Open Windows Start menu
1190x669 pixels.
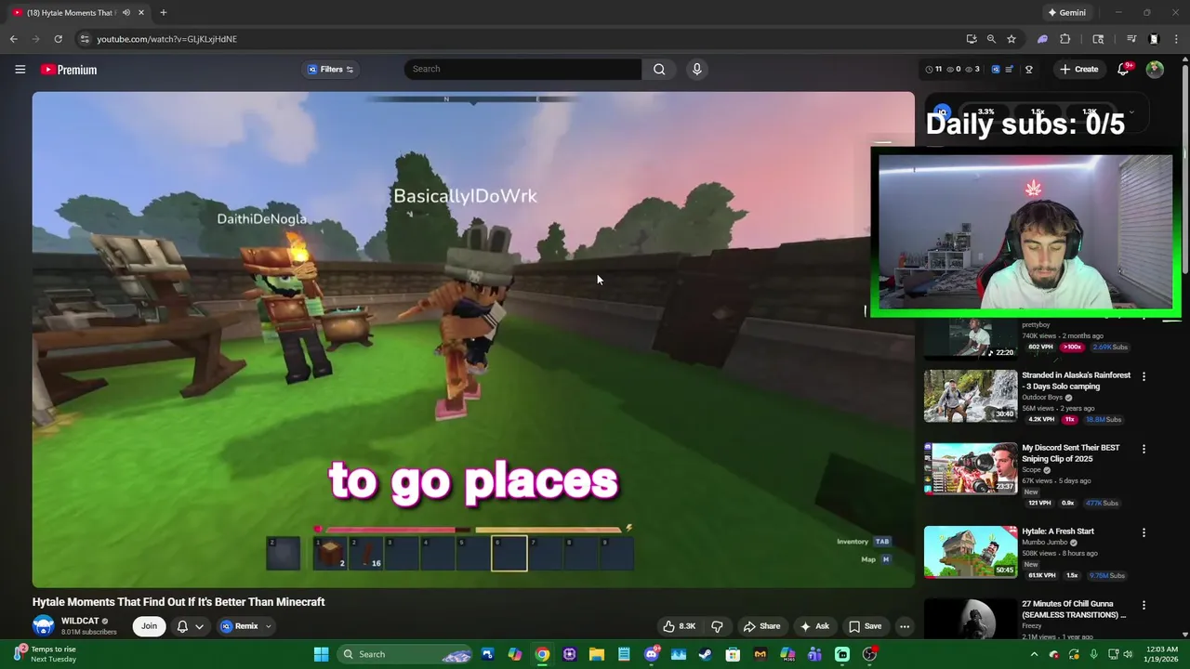click(x=321, y=654)
